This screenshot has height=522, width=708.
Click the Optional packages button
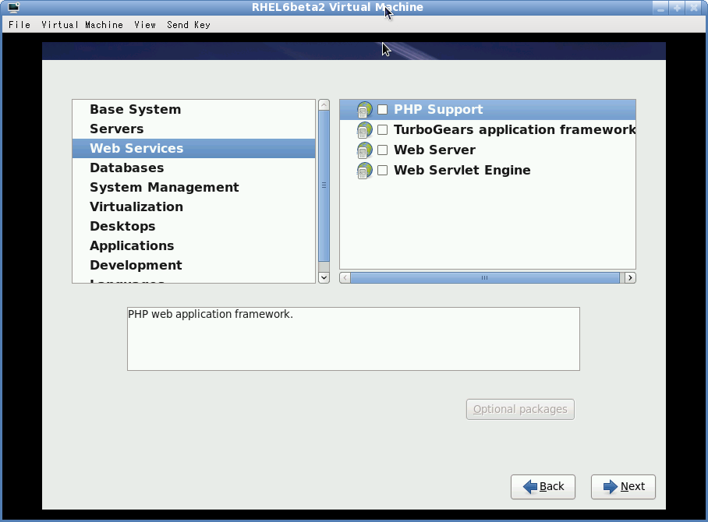[520, 409]
